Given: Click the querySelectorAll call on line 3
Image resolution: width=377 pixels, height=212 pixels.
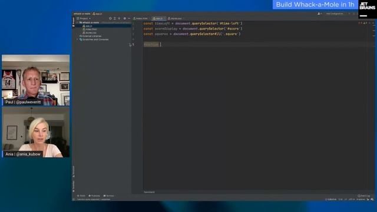Looking at the screenshot, I should click(204, 34).
